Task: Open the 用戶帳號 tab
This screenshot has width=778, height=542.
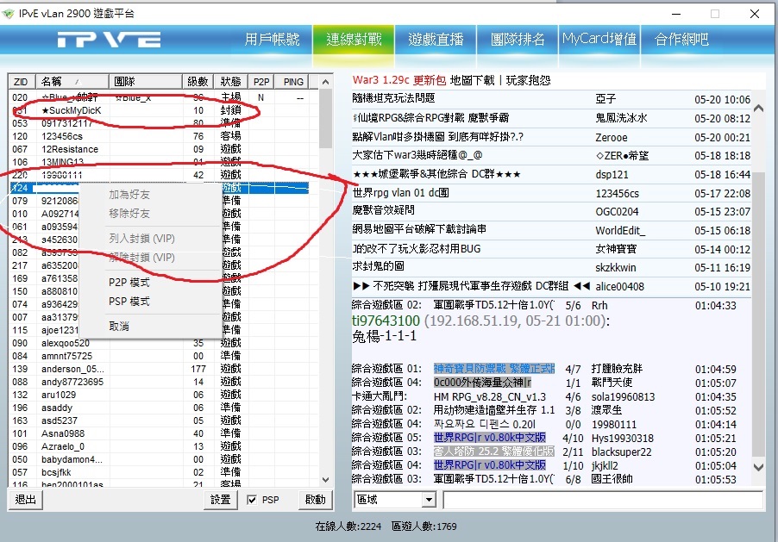Action: tap(272, 39)
